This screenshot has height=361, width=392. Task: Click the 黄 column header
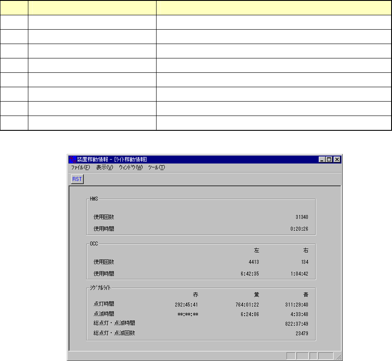click(256, 295)
